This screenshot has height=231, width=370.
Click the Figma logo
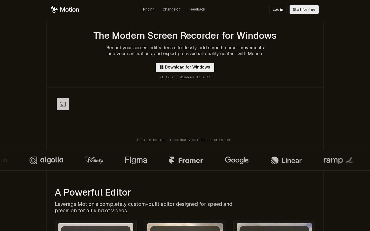pos(136,160)
